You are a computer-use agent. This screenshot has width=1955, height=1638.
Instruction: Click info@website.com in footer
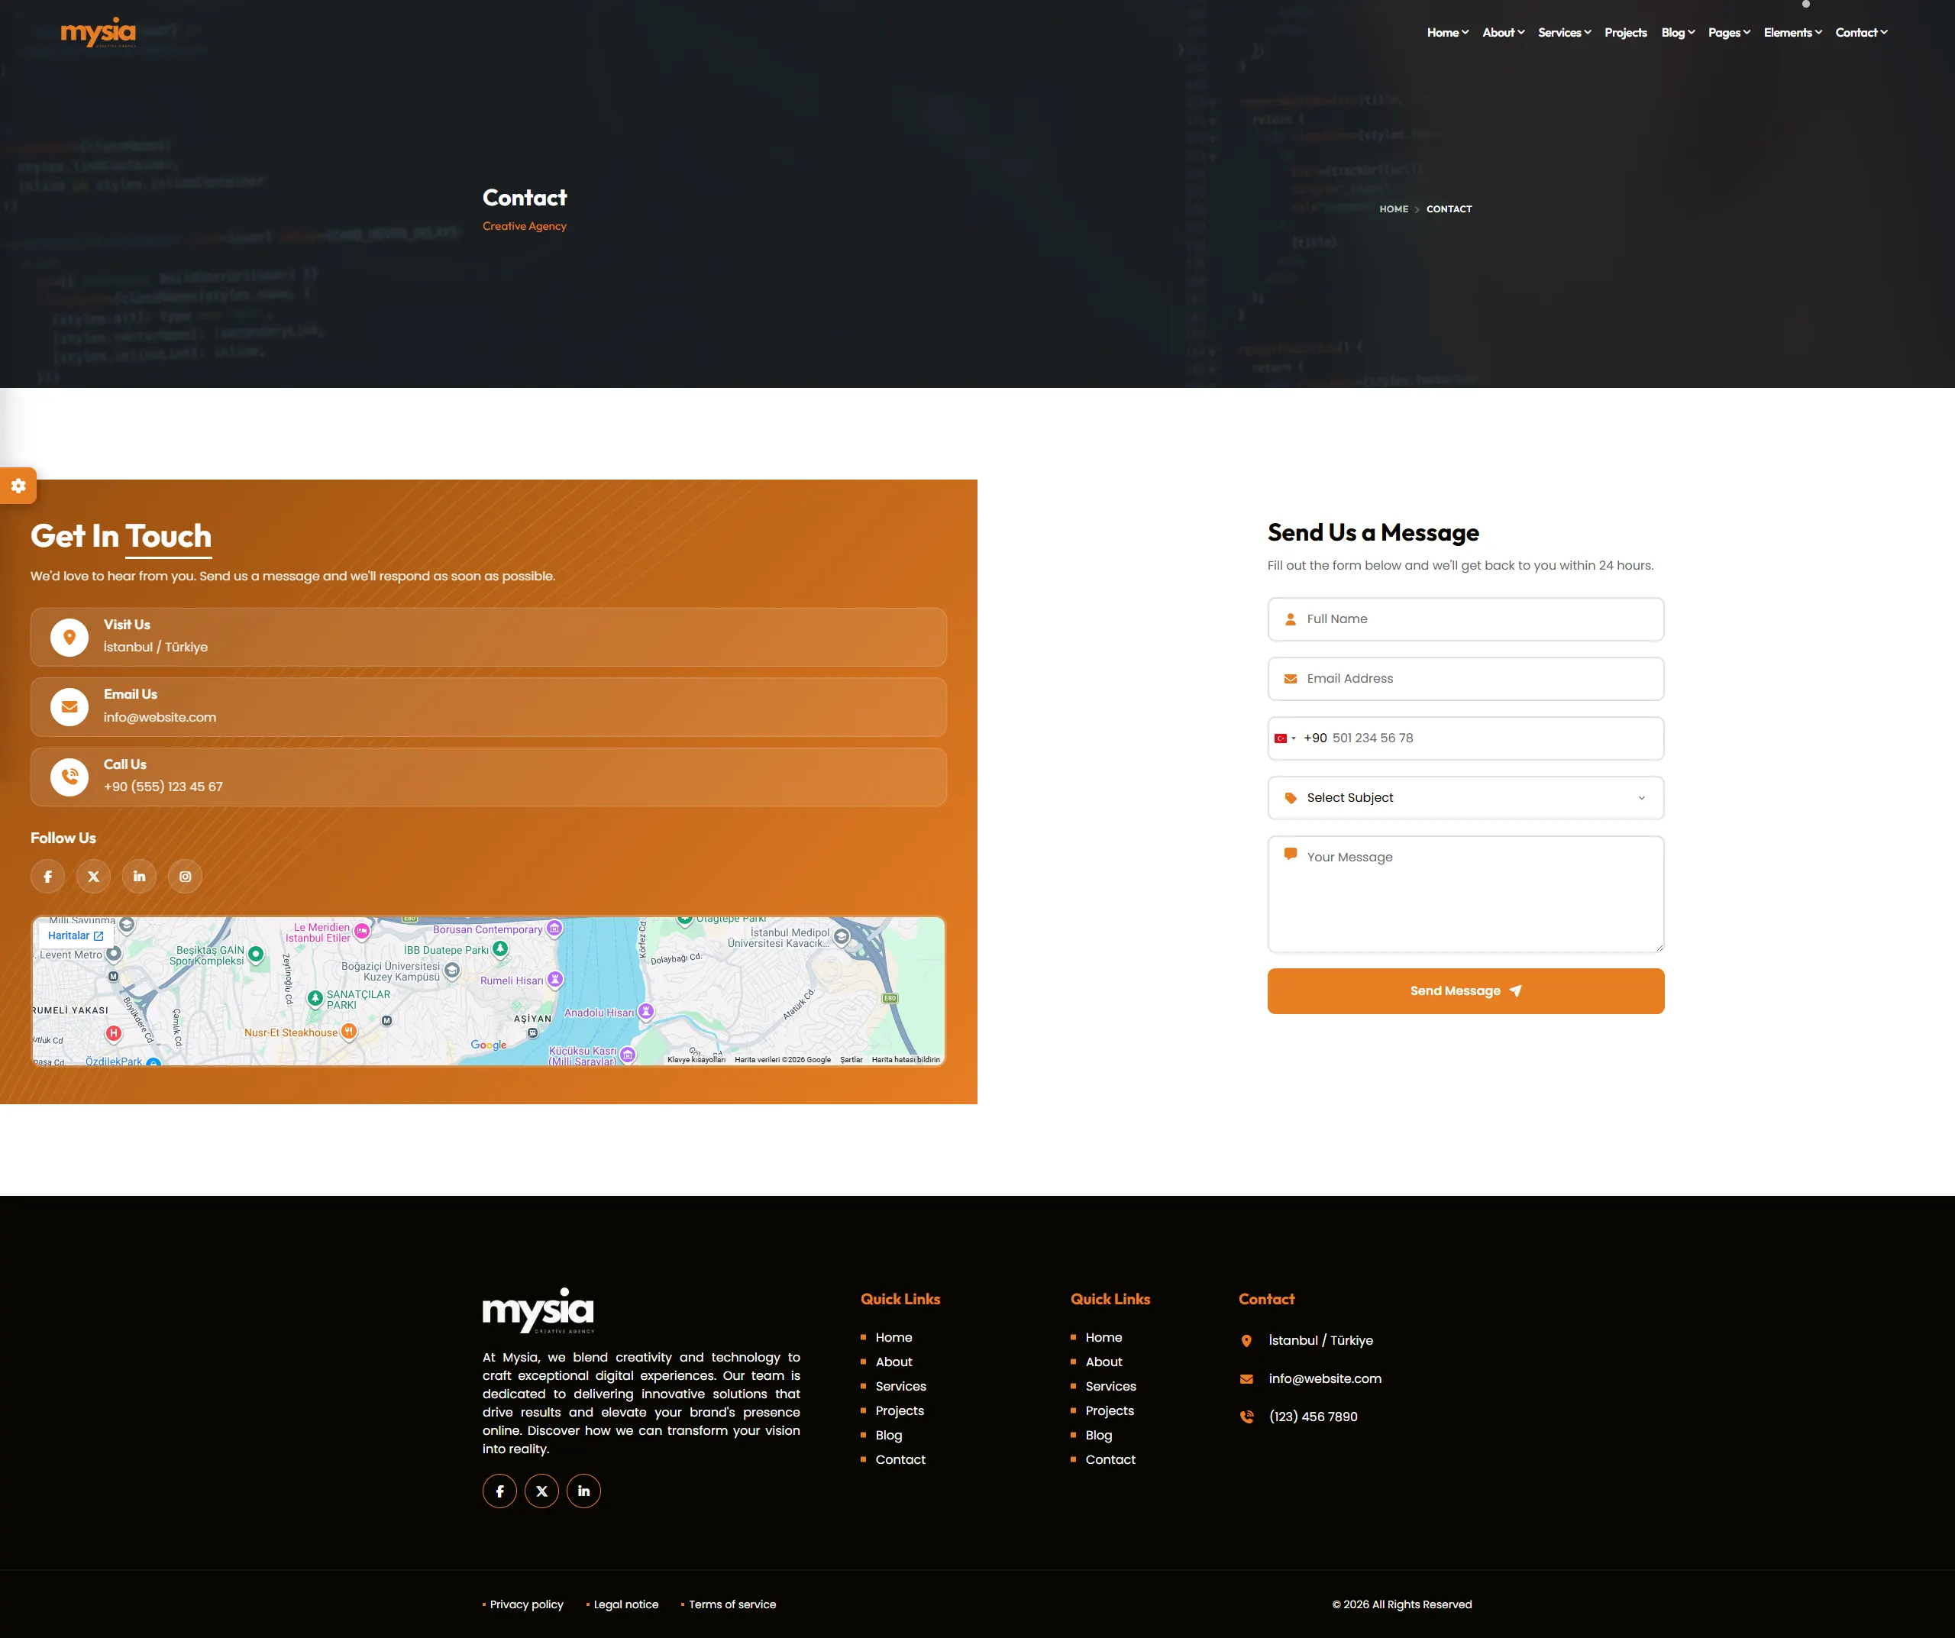pyautogui.click(x=1325, y=1379)
